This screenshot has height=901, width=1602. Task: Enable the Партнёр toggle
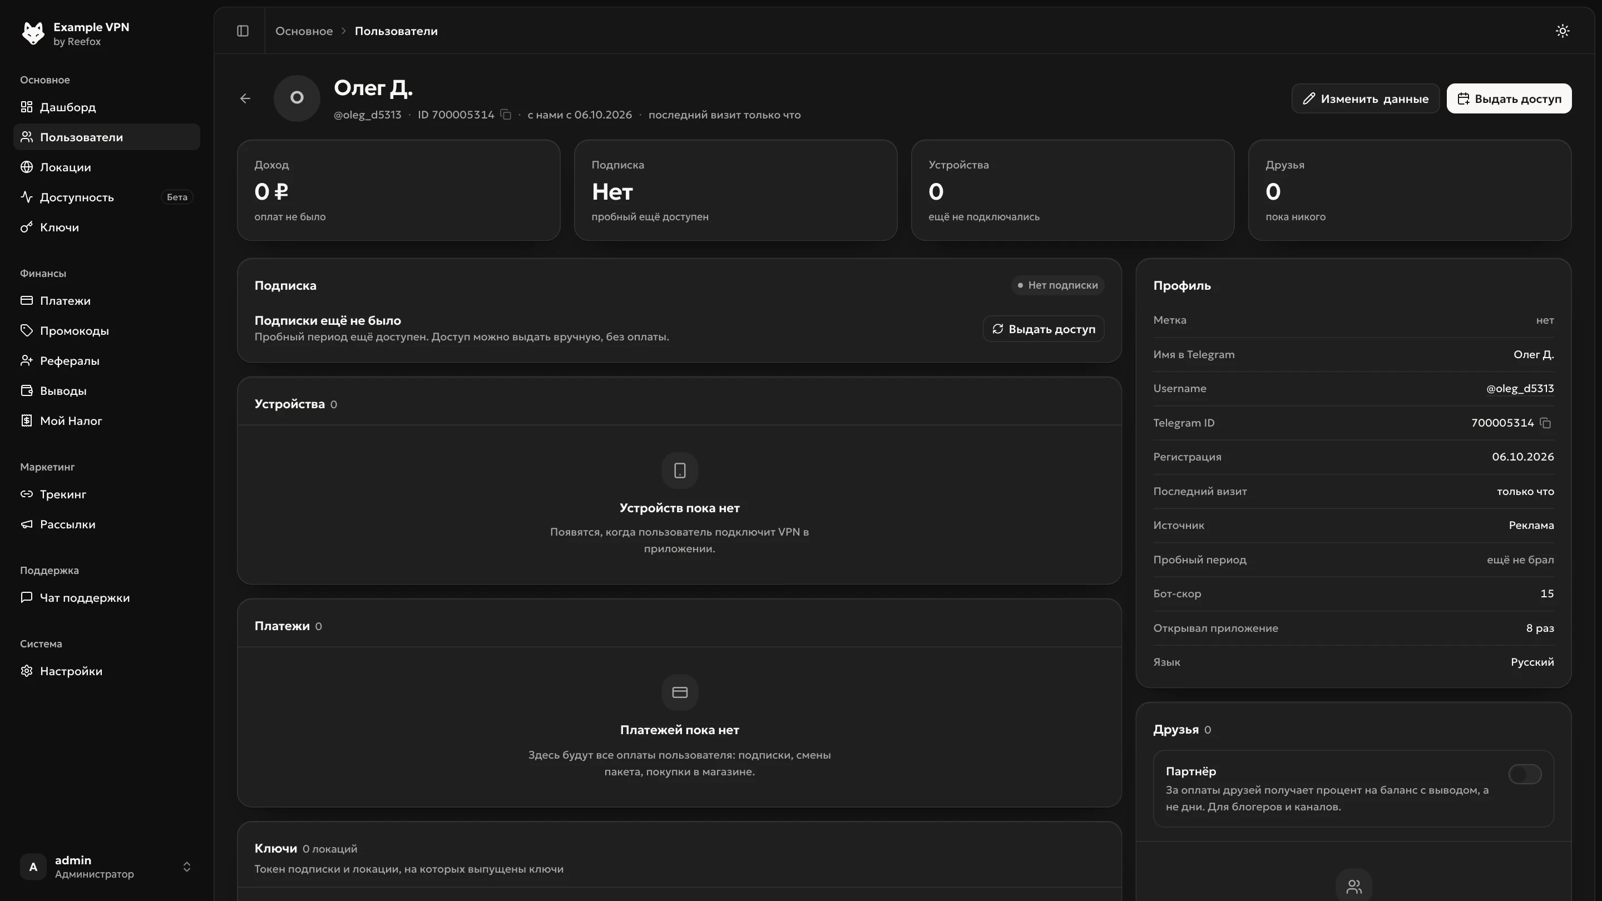tap(1524, 774)
